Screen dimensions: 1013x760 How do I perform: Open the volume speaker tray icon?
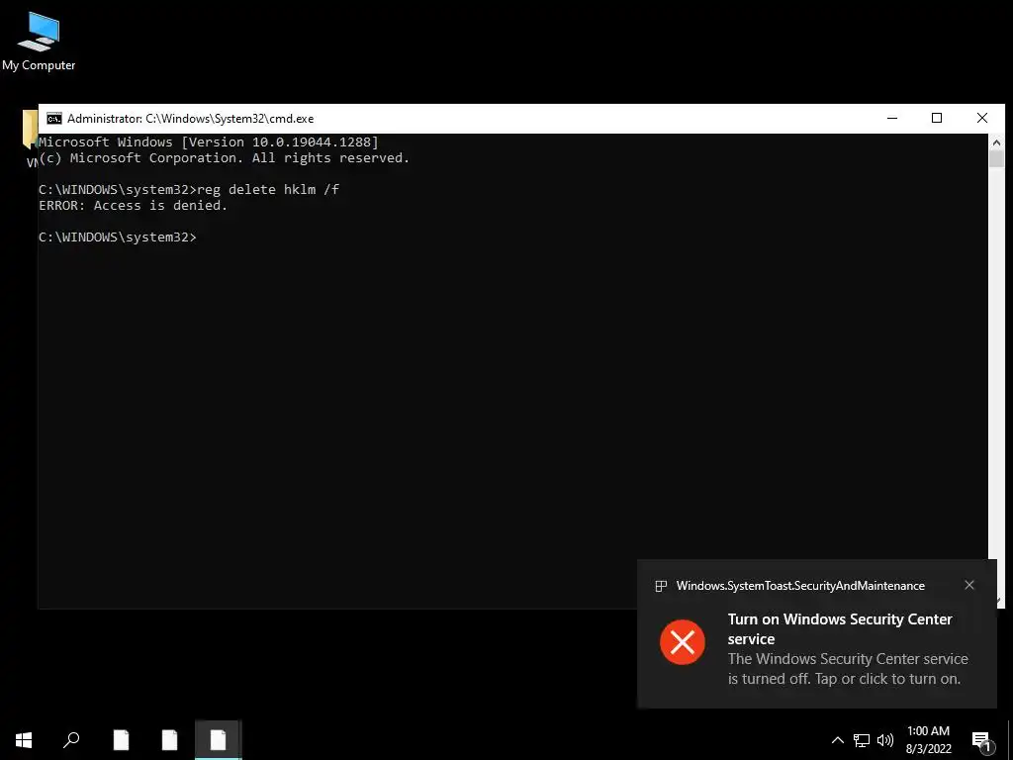(885, 740)
